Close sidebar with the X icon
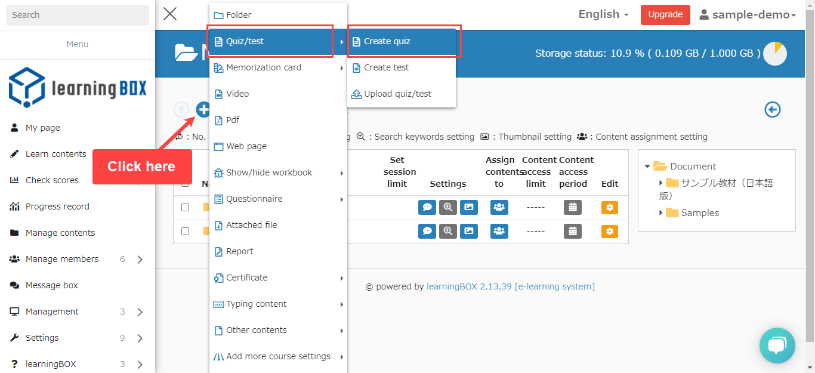This screenshot has height=373, width=815. [170, 14]
